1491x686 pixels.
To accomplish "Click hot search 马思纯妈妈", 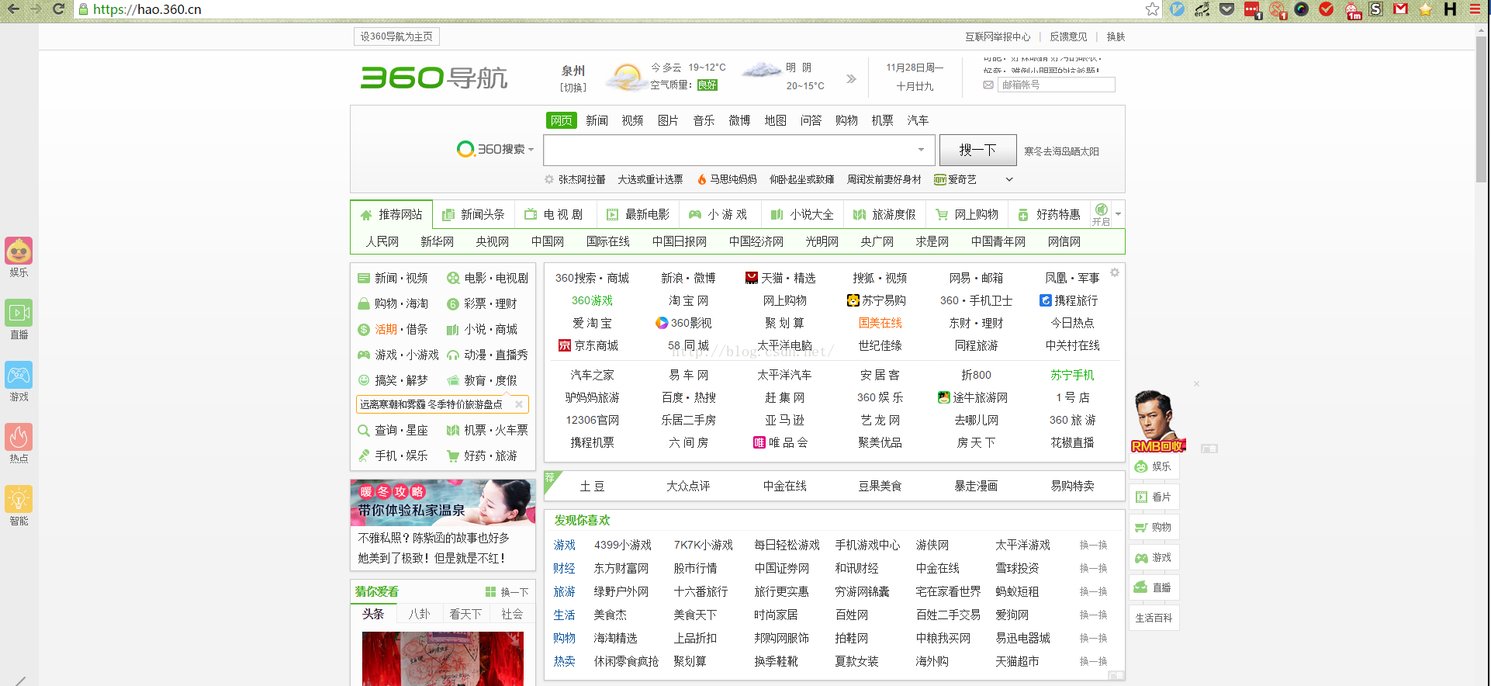I will pyautogui.click(x=733, y=179).
